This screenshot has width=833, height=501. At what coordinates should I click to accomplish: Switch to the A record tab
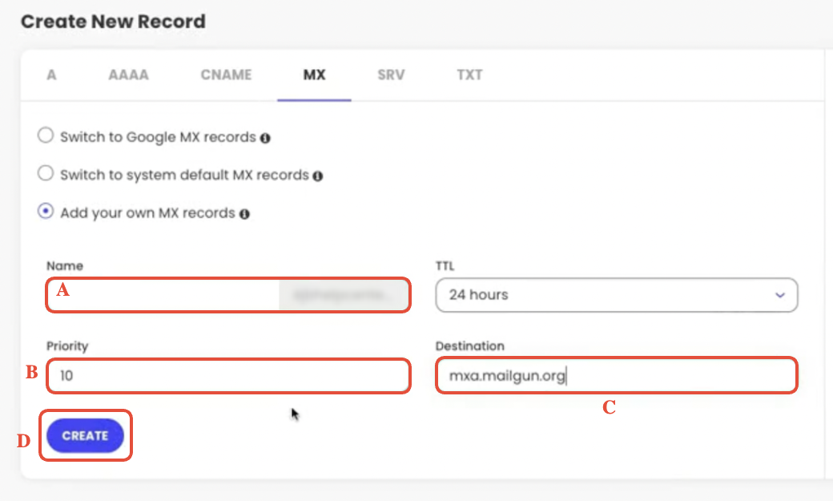[51, 75]
